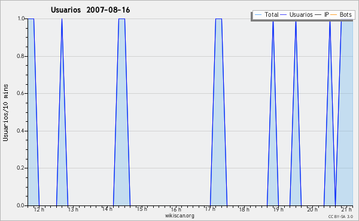Click the '19 h' x-axis label
Screen dimensions: 359x221
(x=278, y=210)
